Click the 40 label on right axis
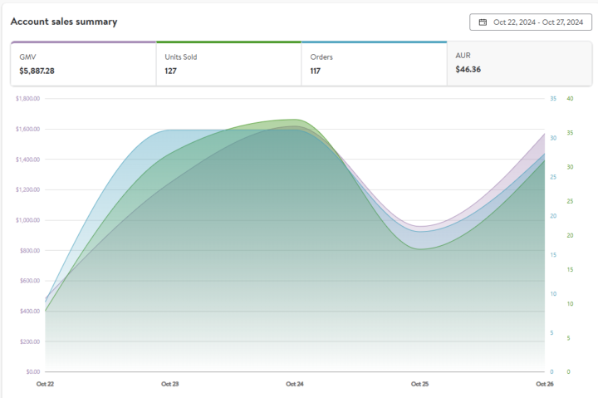 coord(569,99)
